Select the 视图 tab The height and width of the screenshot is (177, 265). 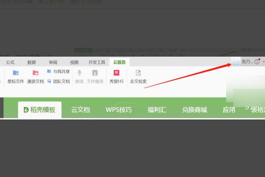pos(74,62)
